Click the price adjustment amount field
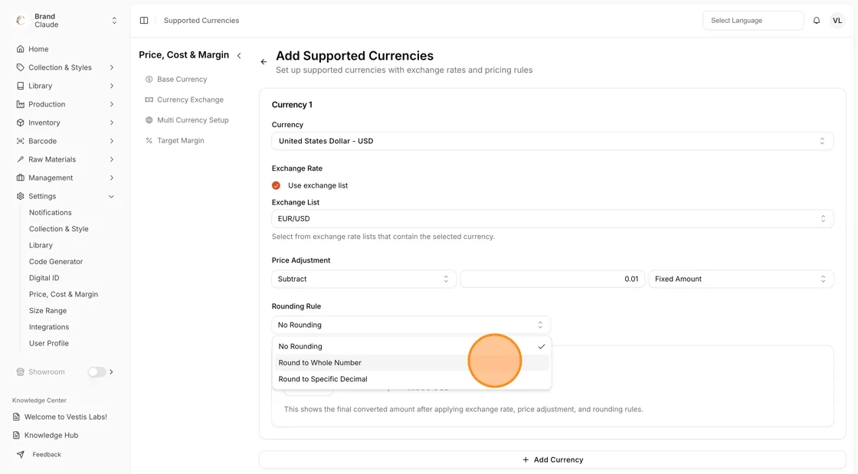Screen dimensions: 858x474 click(x=552, y=279)
